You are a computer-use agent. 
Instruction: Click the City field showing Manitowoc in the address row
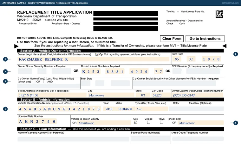point(111,95)
